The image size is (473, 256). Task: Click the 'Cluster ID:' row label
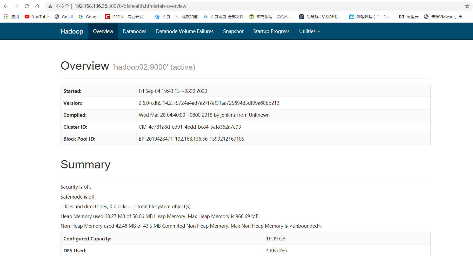(75, 127)
